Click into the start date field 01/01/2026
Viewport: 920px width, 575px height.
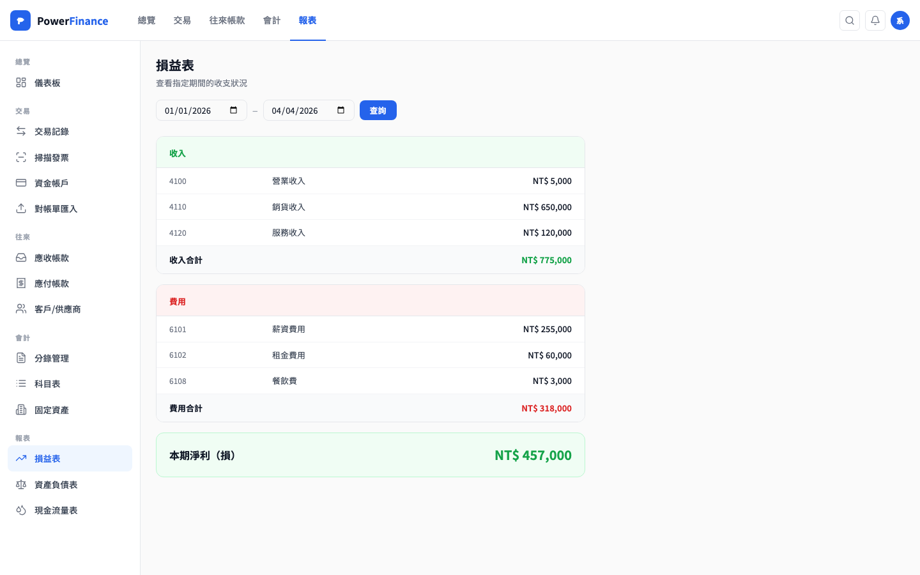(188, 111)
